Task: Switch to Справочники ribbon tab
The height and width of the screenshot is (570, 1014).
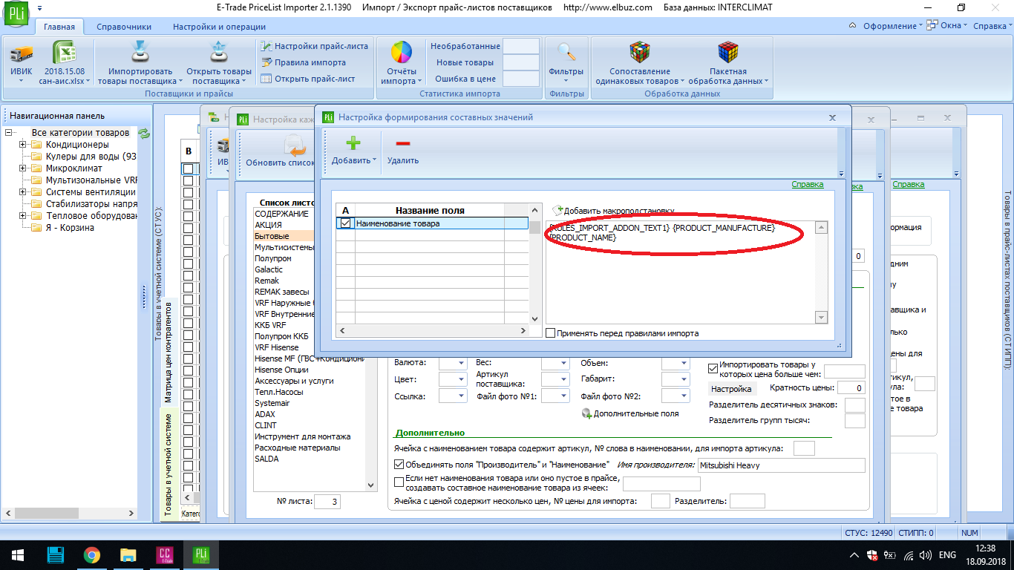Action: (x=124, y=27)
